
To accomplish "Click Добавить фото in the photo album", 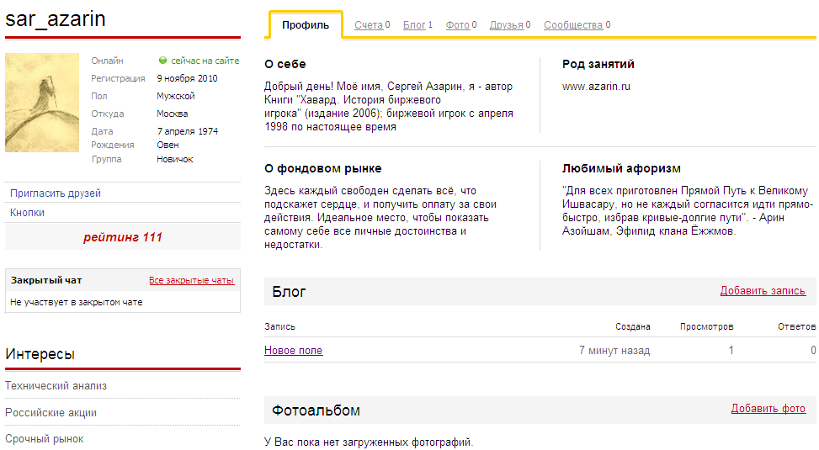I will (768, 409).
